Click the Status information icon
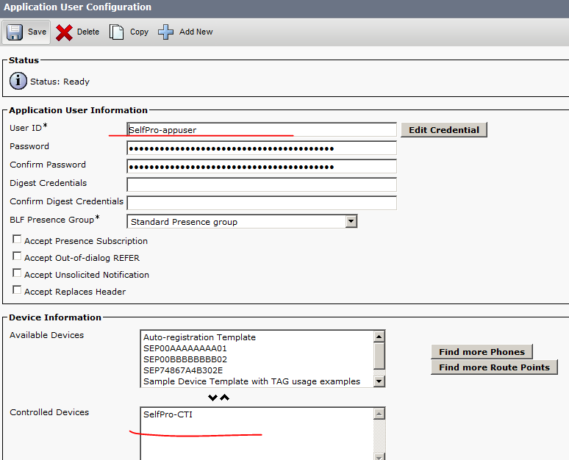 point(18,81)
